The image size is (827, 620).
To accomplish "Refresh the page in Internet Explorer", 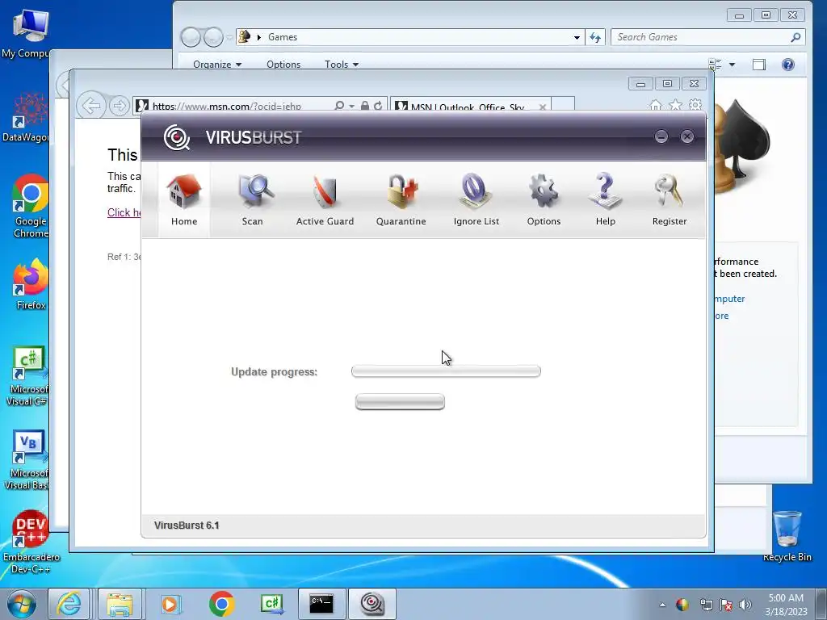I will coord(378,106).
